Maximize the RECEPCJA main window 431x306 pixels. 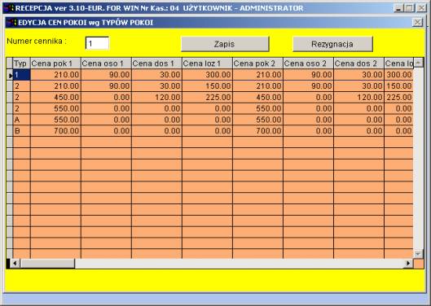(x=409, y=8)
